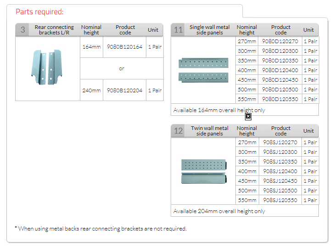Screen dimensions: 334x248
Task: Click the number 3 part badge
Action: click(22, 30)
